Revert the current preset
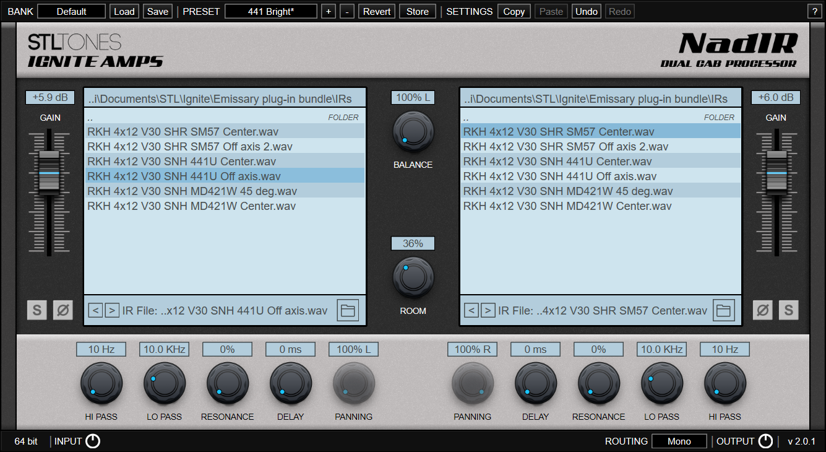Image resolution: width=826 pixels, height=452 pixels. click(377, 11)
